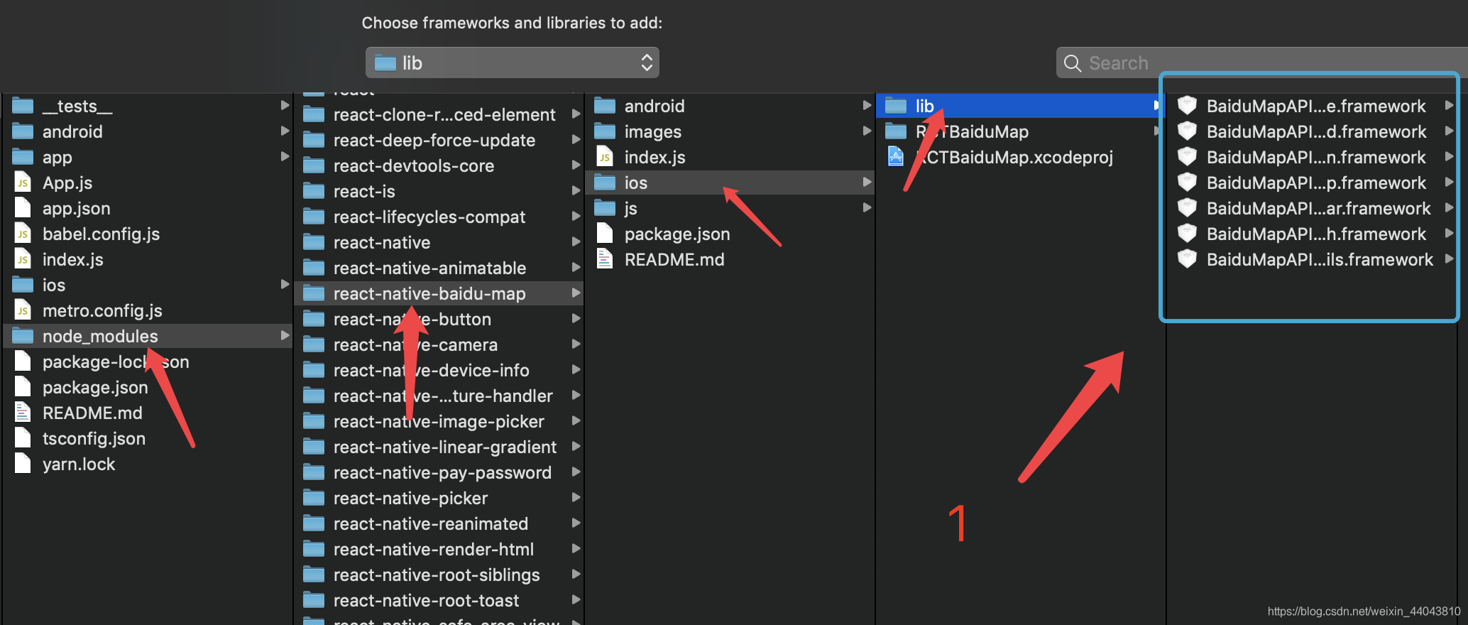
Task: Select BaiduMapAPI...h.framework item
Action: pos(1312,234)
